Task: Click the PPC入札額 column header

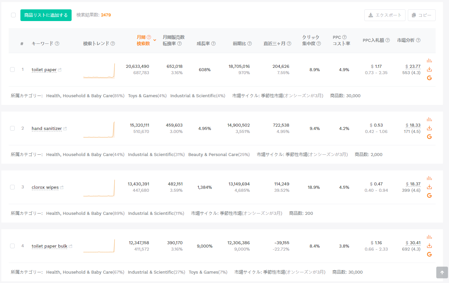Action: (x=373, y=40)
